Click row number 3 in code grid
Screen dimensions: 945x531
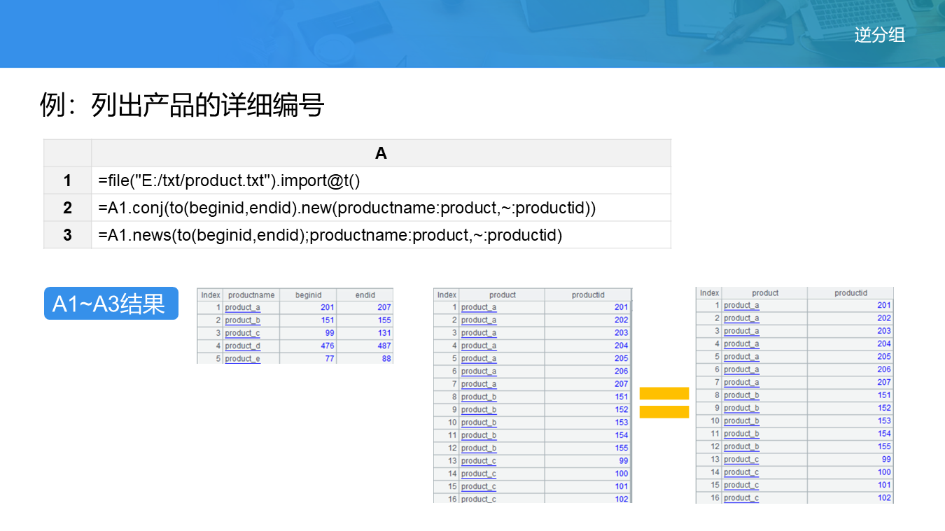click(x=67, y=235)
